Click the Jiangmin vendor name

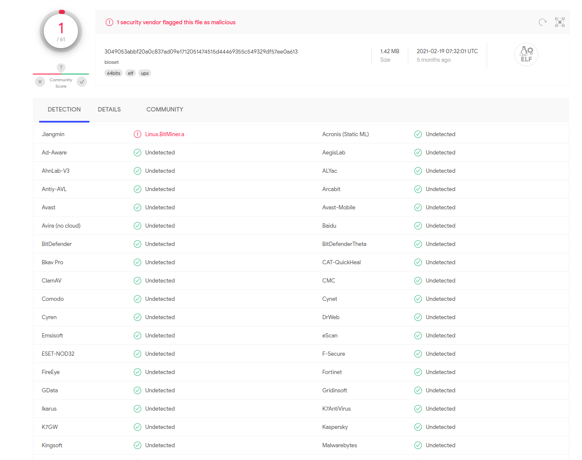click(x=53, y=134)
